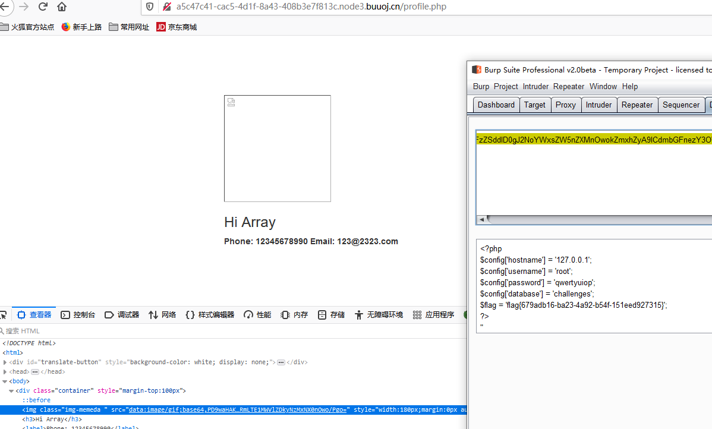This screenshot has height=429, width=712.
Task: Click the shield tracking protection icon
Action: 149,7
